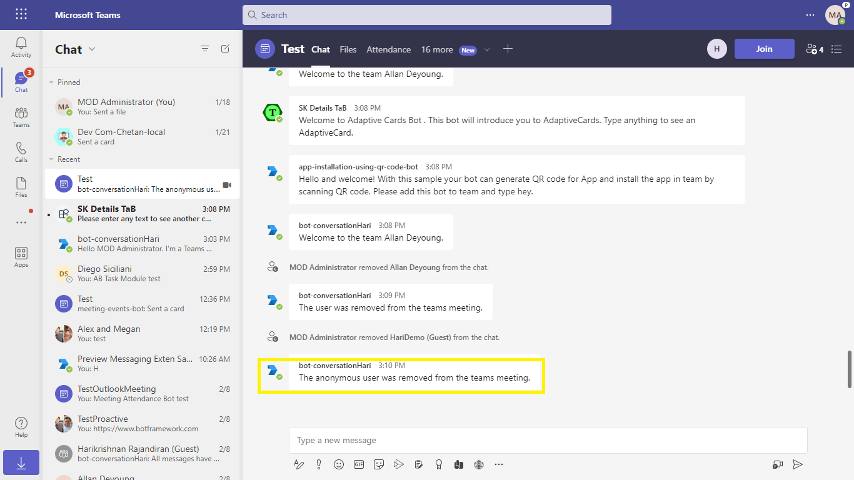
Task: Open the sticker picker
Action: pyautogui.click(x=379, y=464)
